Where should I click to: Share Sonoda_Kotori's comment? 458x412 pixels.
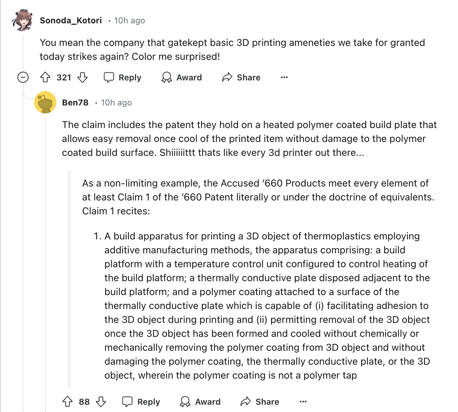(241, 77)
